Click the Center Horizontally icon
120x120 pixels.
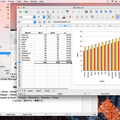point(82,17)
